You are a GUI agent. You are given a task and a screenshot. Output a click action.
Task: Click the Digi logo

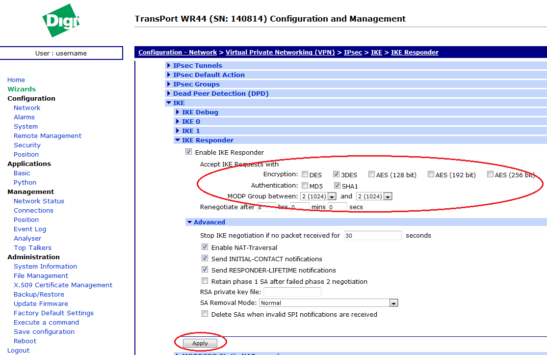pos(61,21)
